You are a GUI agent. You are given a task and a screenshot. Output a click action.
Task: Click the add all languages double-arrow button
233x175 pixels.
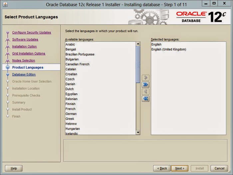(145, 85)
